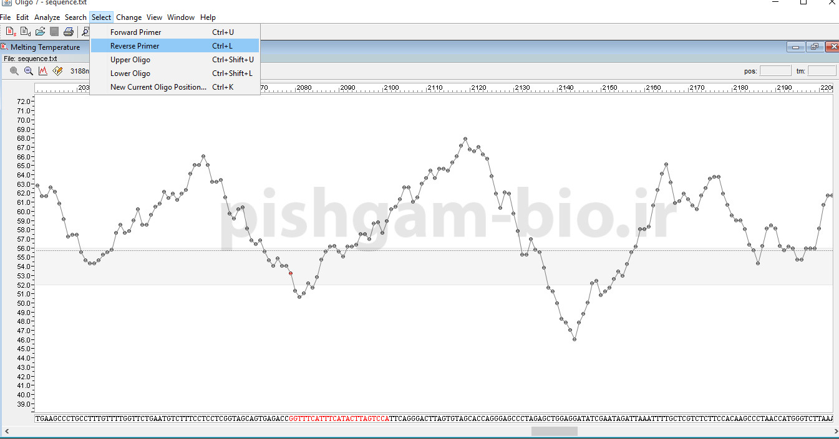
Task: Open the Analyze menu
Action: point(47,17)
